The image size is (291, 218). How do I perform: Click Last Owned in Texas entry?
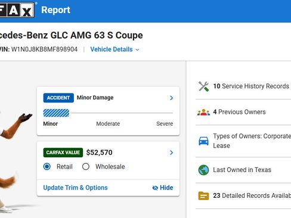[242, 170]
